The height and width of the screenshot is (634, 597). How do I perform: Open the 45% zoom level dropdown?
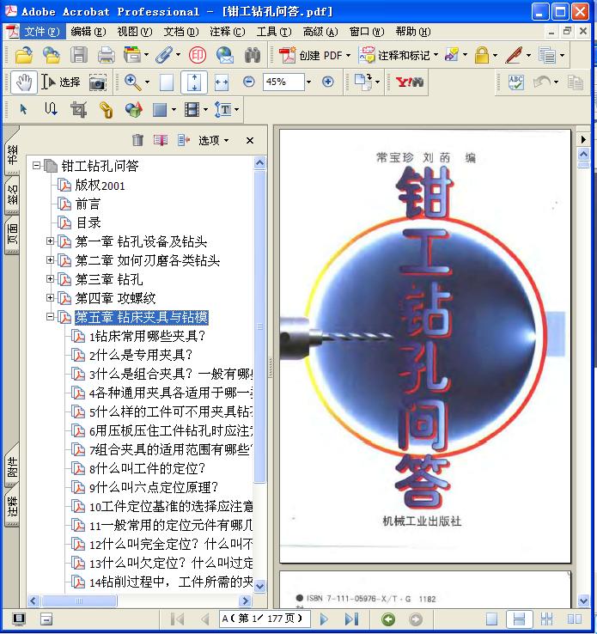pyautogui.click(x=308, y=82)
